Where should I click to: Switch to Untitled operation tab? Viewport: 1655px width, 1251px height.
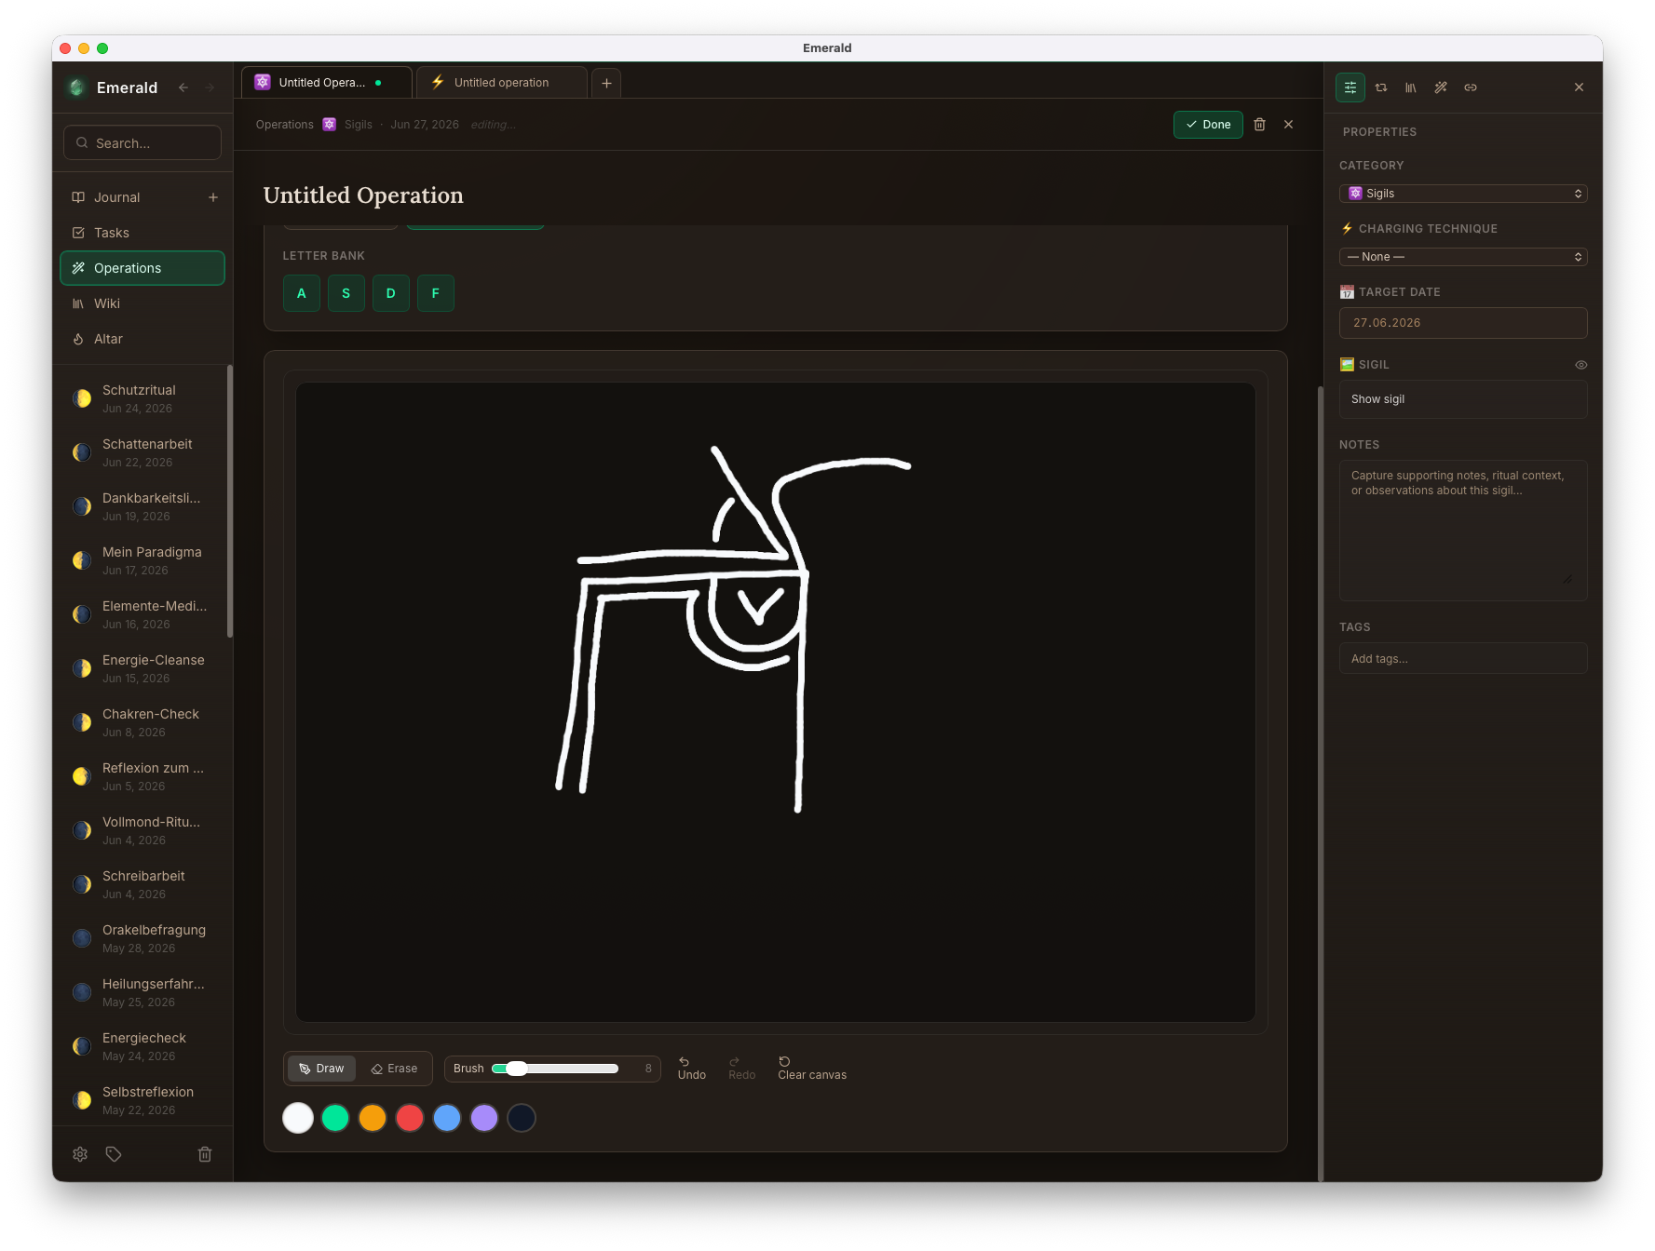coord(501,83)
